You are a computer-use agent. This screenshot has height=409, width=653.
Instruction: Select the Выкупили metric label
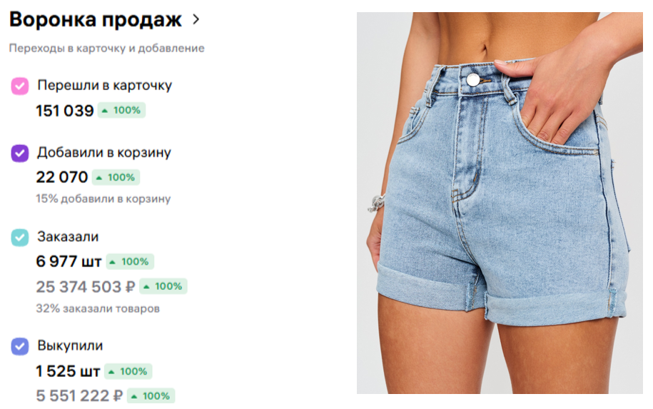[x=70, y=345]
